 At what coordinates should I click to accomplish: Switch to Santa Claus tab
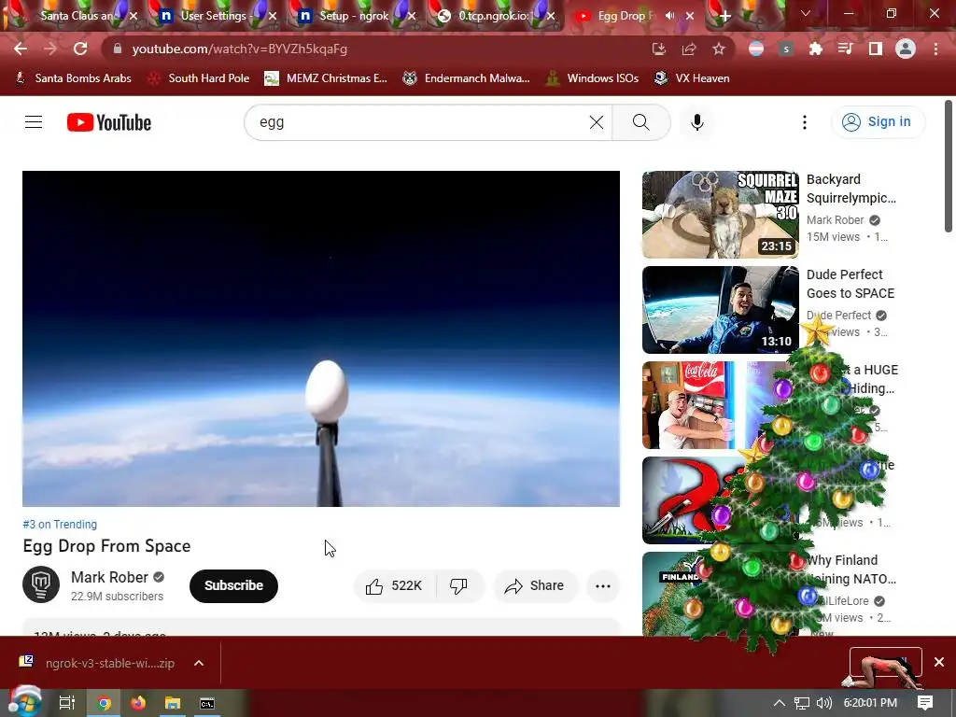point(75,16)
